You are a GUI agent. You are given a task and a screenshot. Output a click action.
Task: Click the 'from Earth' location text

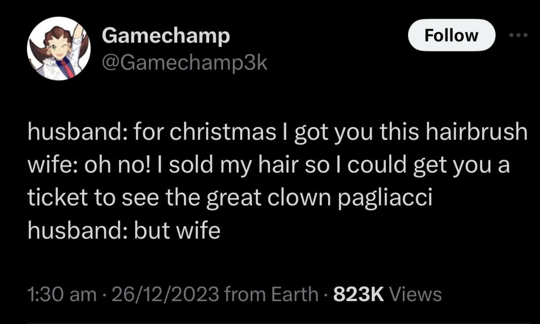click(x=271, y=294)
